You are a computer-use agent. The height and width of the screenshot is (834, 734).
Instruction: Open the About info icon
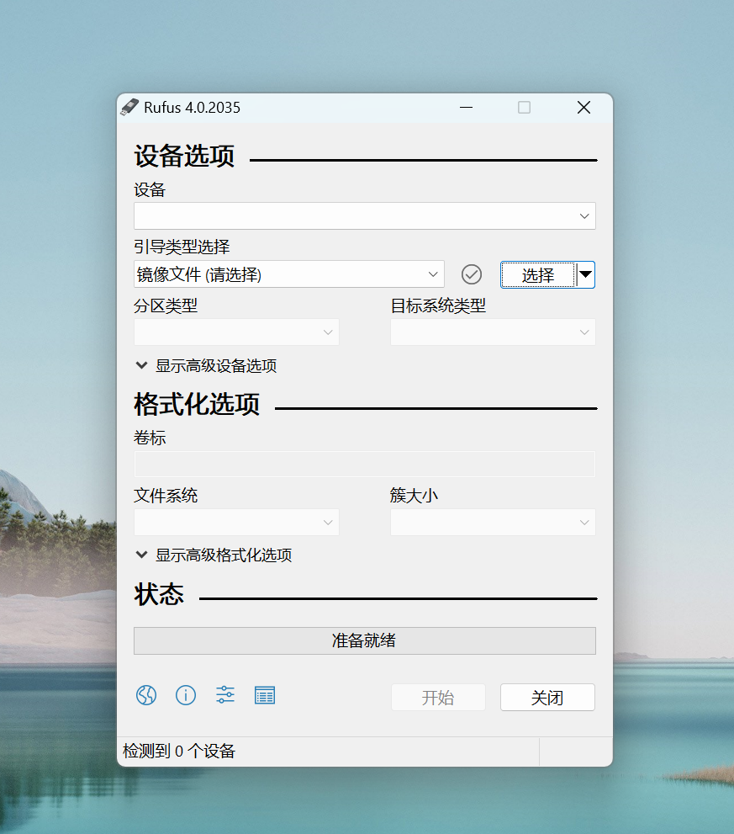pyautogui.click(x=186, y=695)
